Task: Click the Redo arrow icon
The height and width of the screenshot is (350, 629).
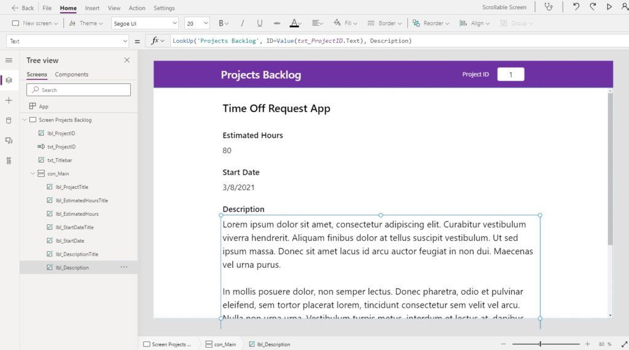Action: [x=593, y=7]
